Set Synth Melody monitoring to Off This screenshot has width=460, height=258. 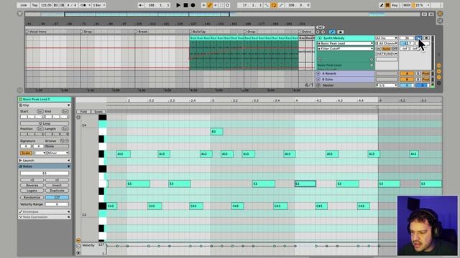(395, 49)
